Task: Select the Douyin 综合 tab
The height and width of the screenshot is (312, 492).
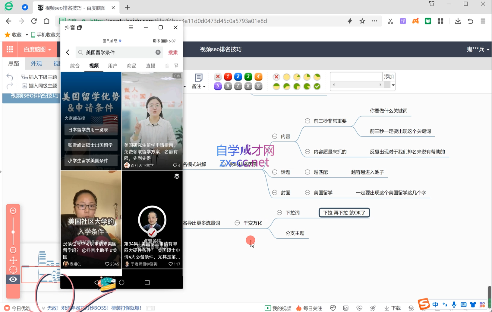Action: click(75, 65)
